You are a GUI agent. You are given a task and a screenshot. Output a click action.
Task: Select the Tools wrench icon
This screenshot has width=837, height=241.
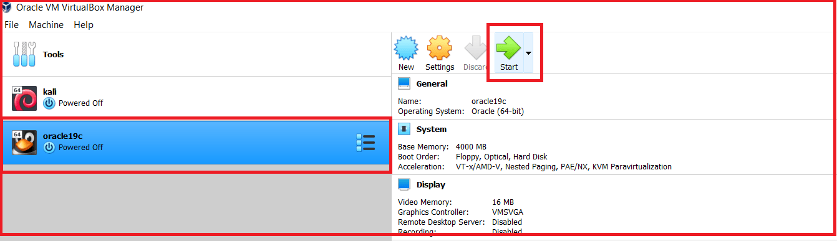click(24, 55)
